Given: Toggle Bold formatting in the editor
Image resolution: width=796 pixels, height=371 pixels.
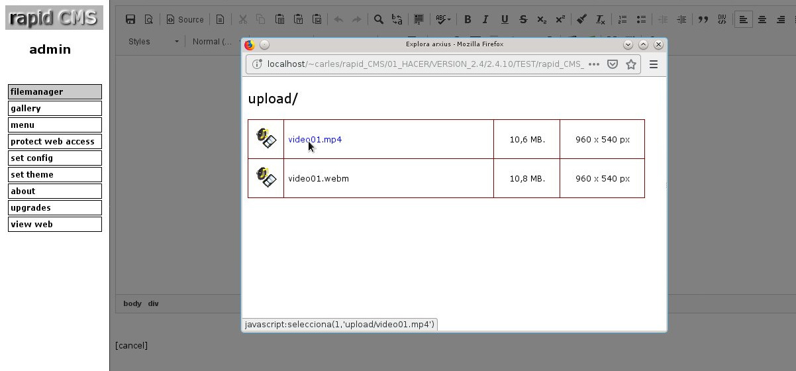Looking at the screenshot, I should click(x=468, y=20).
